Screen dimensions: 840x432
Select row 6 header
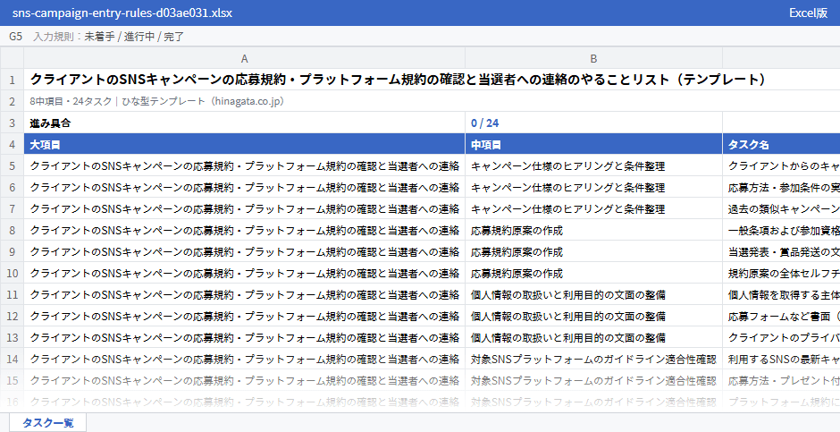click(12, 187)
